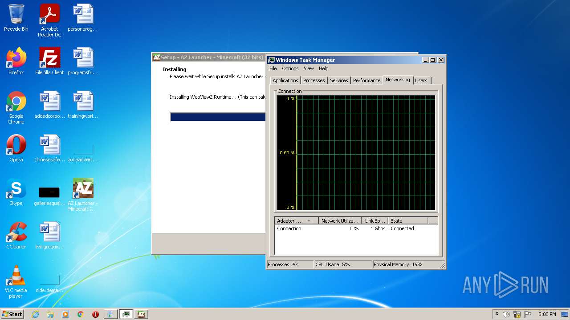Click the AZ Launcher setup progress bar

click(x=218, y=117)
